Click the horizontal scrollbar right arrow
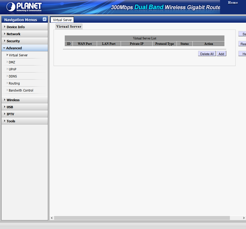Image resolution: width=246 pixels, height=229 pixels. pos(244,218)
